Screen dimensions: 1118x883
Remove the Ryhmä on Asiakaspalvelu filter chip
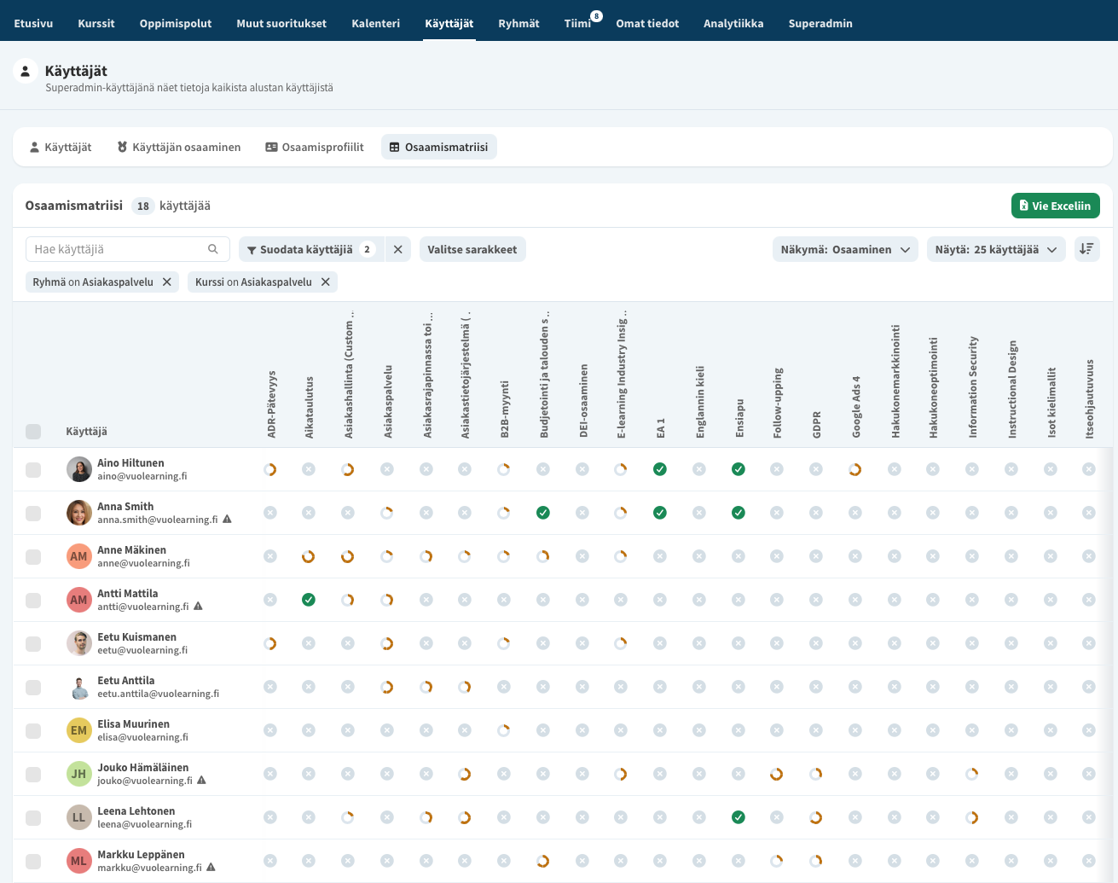click(x=167, y=282)
